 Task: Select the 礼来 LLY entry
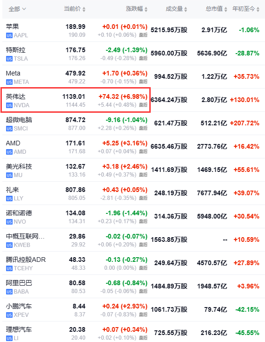[133, 193]
